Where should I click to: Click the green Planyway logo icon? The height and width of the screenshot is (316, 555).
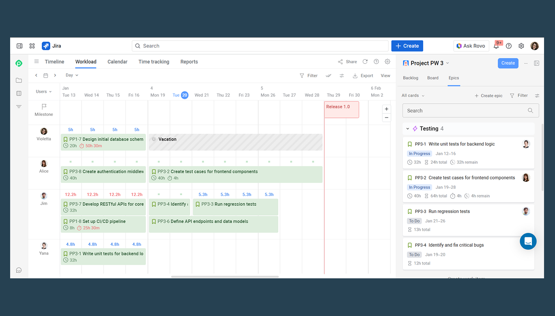(19, 63)
